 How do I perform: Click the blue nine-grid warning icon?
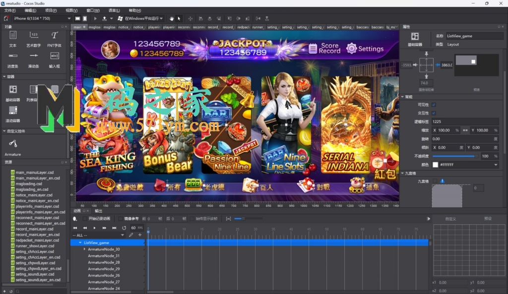tap(442, 181)
